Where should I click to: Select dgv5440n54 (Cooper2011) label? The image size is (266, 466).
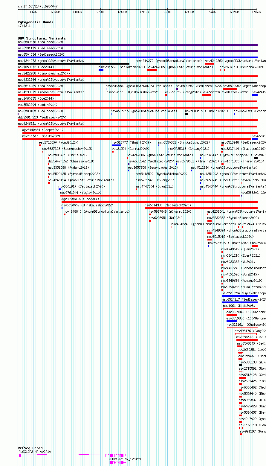[43, 130]
